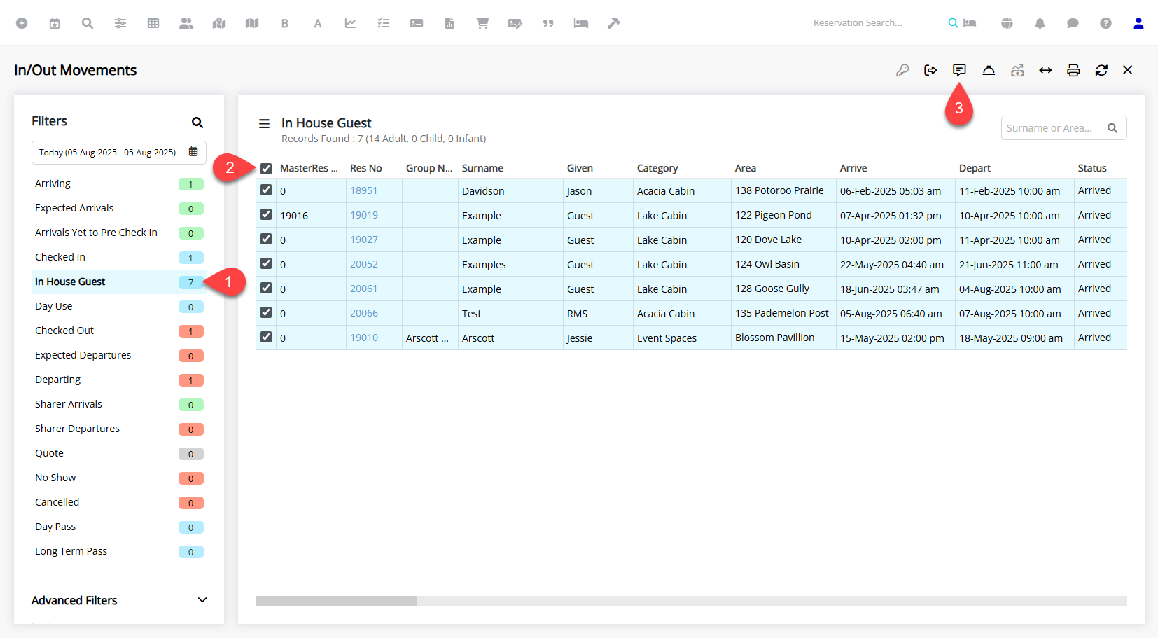Open the money bill icon in toolbar

tap(417, 23)
